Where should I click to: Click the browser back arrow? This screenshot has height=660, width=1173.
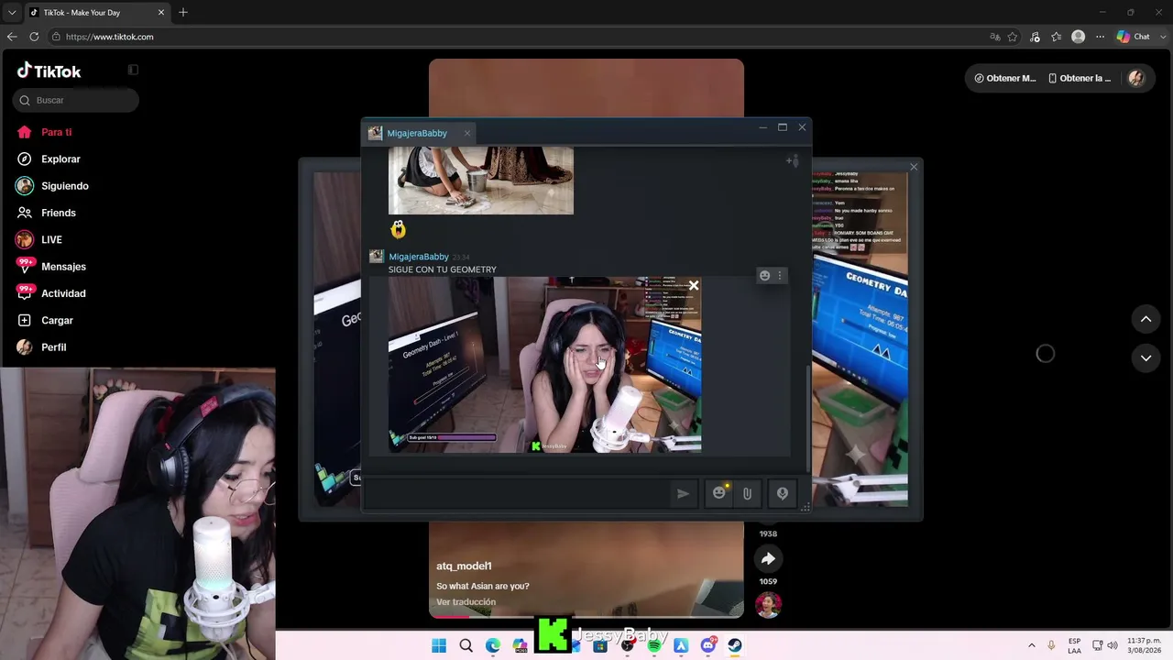(12, 37)
